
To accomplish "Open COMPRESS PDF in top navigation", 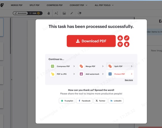I will (54, 5).
